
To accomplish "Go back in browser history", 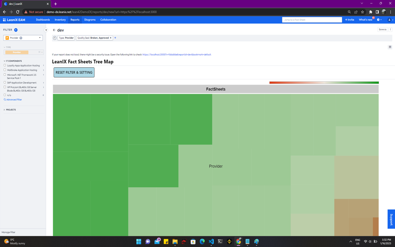I will [x=4, y=12].
